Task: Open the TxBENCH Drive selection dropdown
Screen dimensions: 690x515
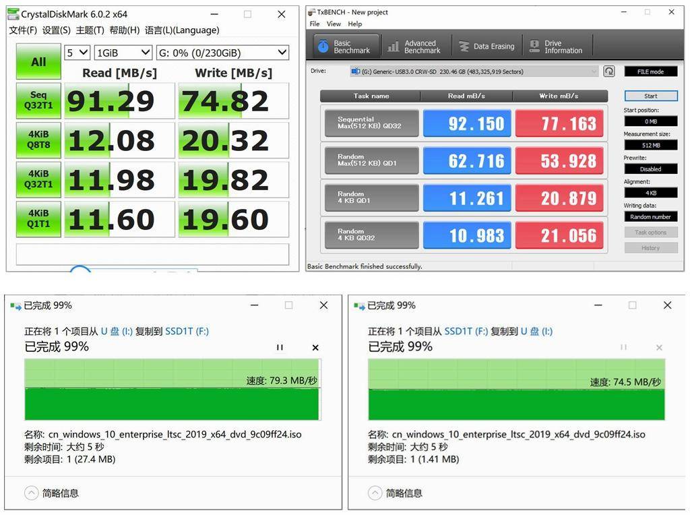Action: [474, 71]
